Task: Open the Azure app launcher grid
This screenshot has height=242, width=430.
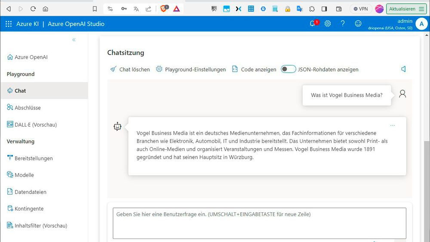Action: coord(9,24)
